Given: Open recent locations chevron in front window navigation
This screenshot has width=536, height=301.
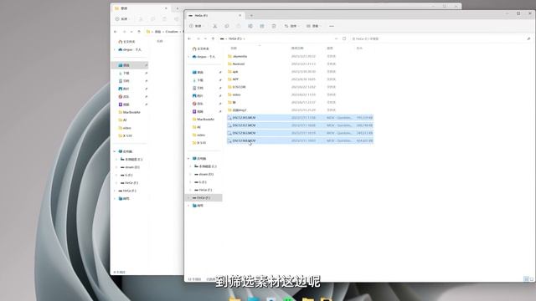Looking at the screenshot, I should pos(205,38).
